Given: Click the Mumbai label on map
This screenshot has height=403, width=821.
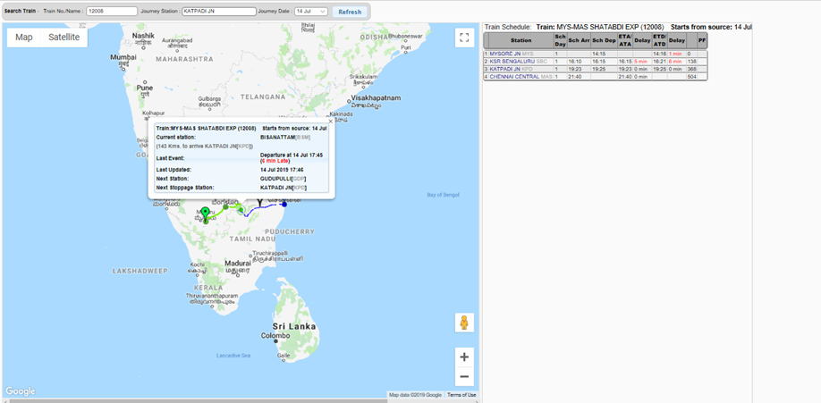Looking at the screenshot, I should [x=123, y=57].
